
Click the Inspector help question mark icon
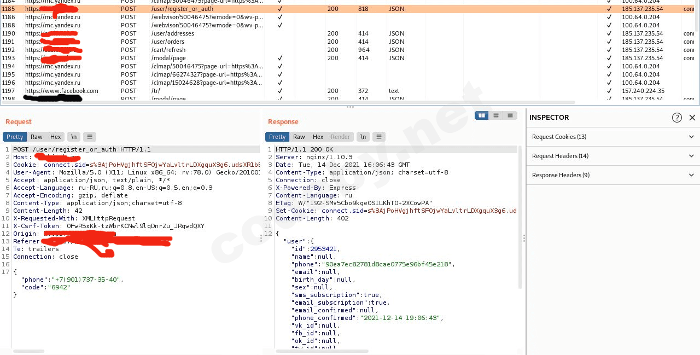point(676,118)
